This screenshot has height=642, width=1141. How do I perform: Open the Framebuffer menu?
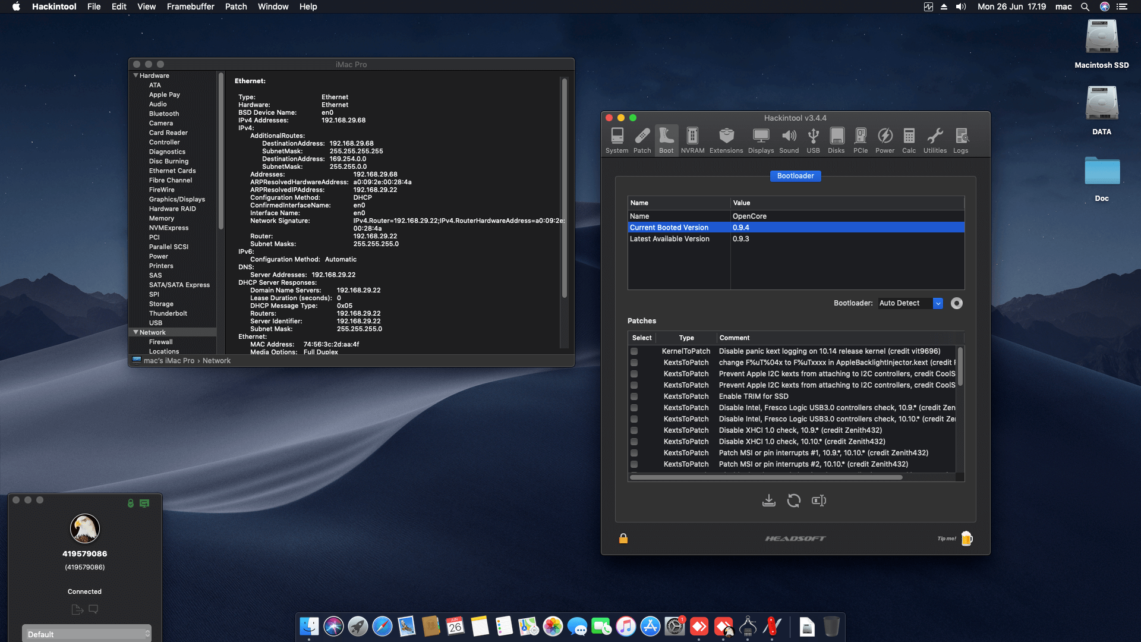190,7
